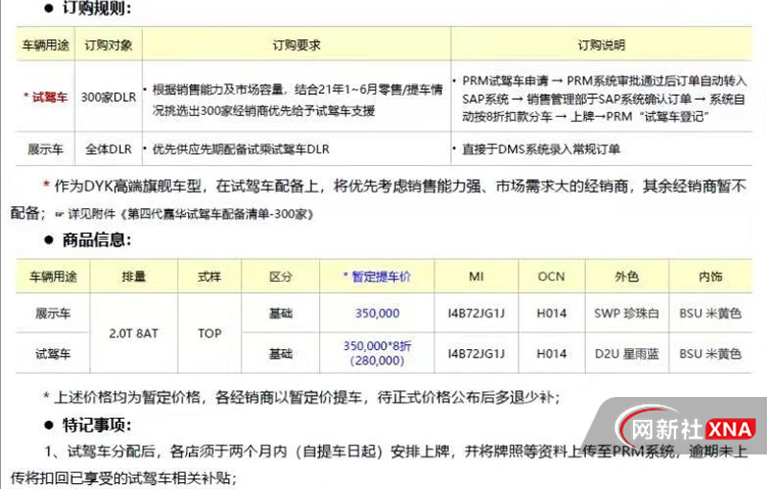767x489 pixels.
Task: Select the 2.0T 8AT displacement cell
Action: pos(133,334)
